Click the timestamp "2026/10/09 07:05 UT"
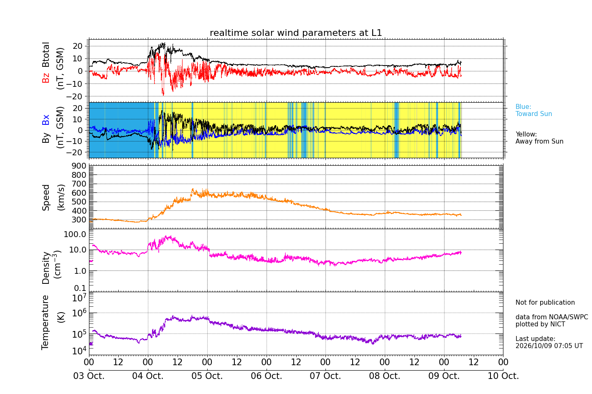 coord(549,346)
